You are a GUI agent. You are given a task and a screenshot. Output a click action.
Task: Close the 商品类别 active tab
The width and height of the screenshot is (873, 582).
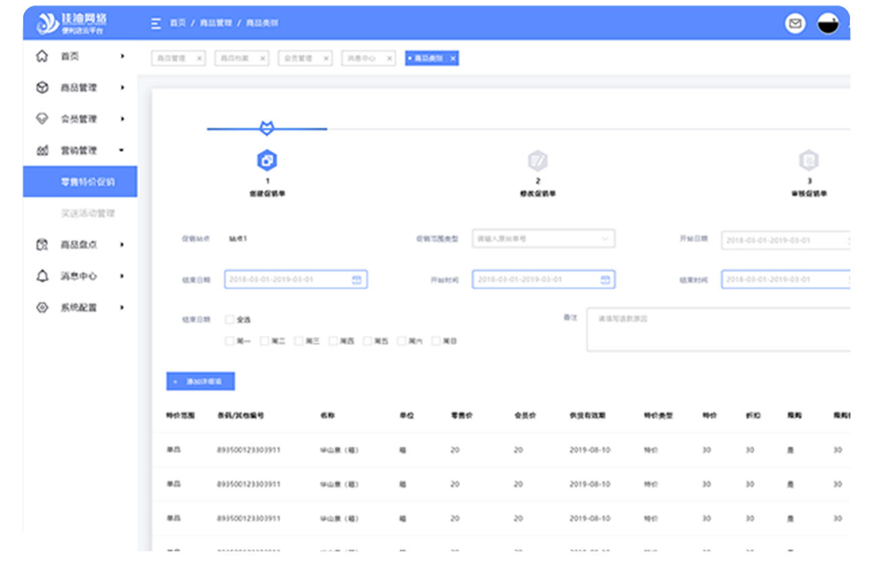[453, 59]
